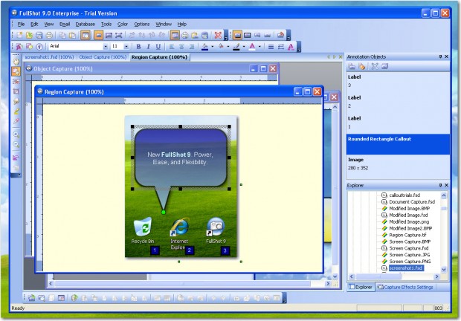Image resolution: width=461 pixels, height=321 pixels.
Task: Click the align left icon
Action: [x=172, y=47]
